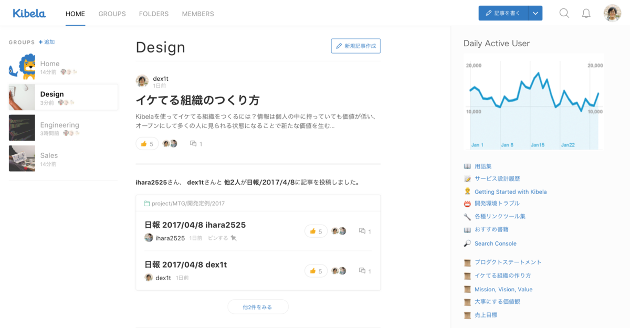This screenshot has width=630, height=328.
Task: Click the Engineering group code thumbnail
Action: [22, 128]
